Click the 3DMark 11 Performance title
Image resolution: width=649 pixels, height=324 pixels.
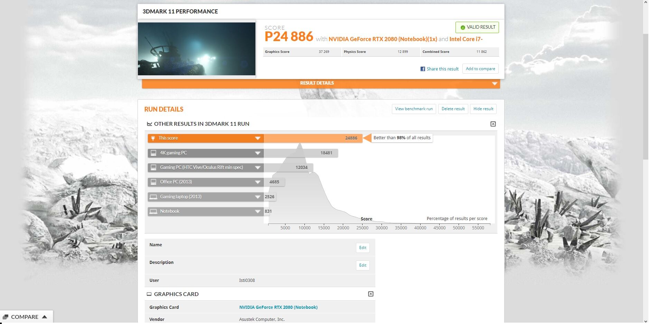[180, 11]
